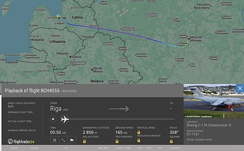Click the Flightradar24 logo

click(x=21, y=141)
